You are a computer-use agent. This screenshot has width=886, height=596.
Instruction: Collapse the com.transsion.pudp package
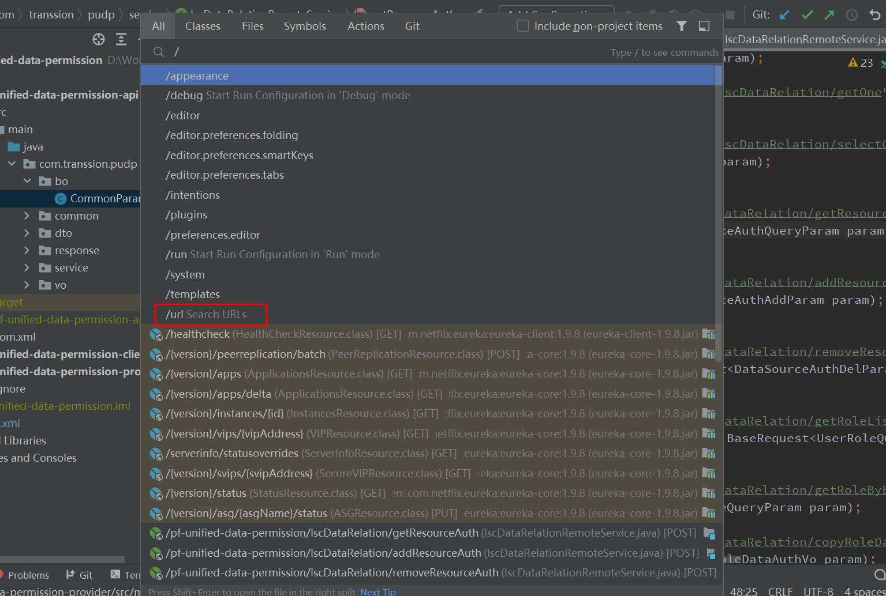[x=12, y=164]
